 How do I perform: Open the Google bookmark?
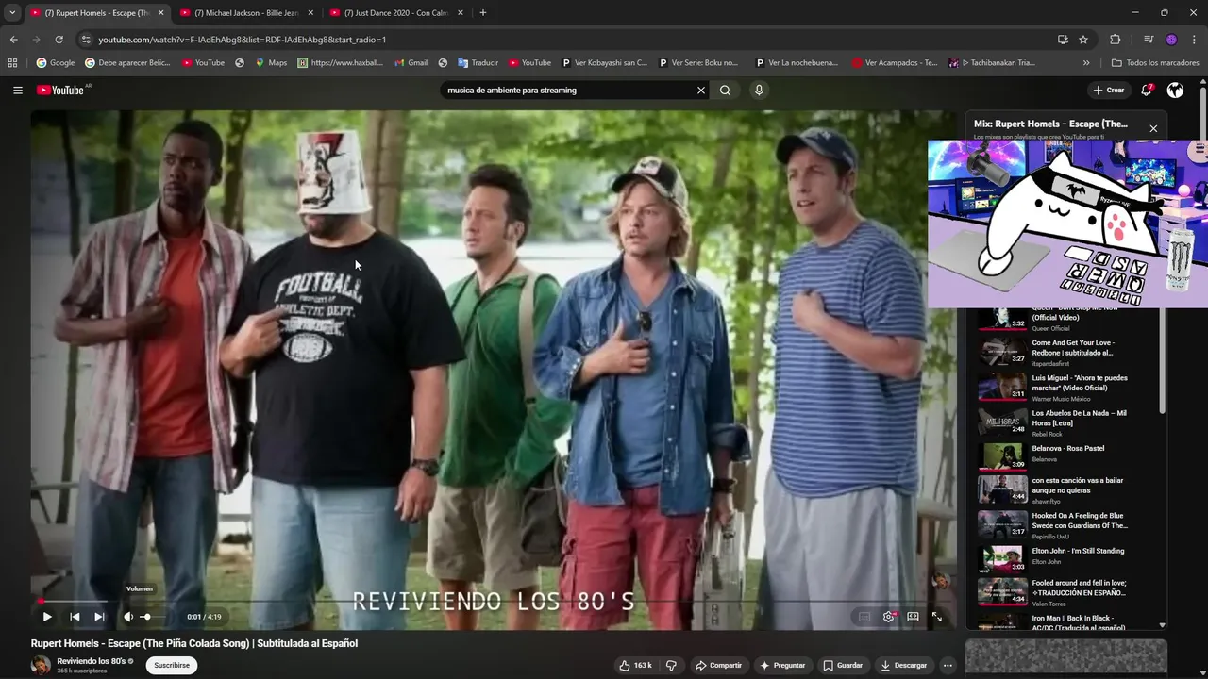[x=55, y=63]
